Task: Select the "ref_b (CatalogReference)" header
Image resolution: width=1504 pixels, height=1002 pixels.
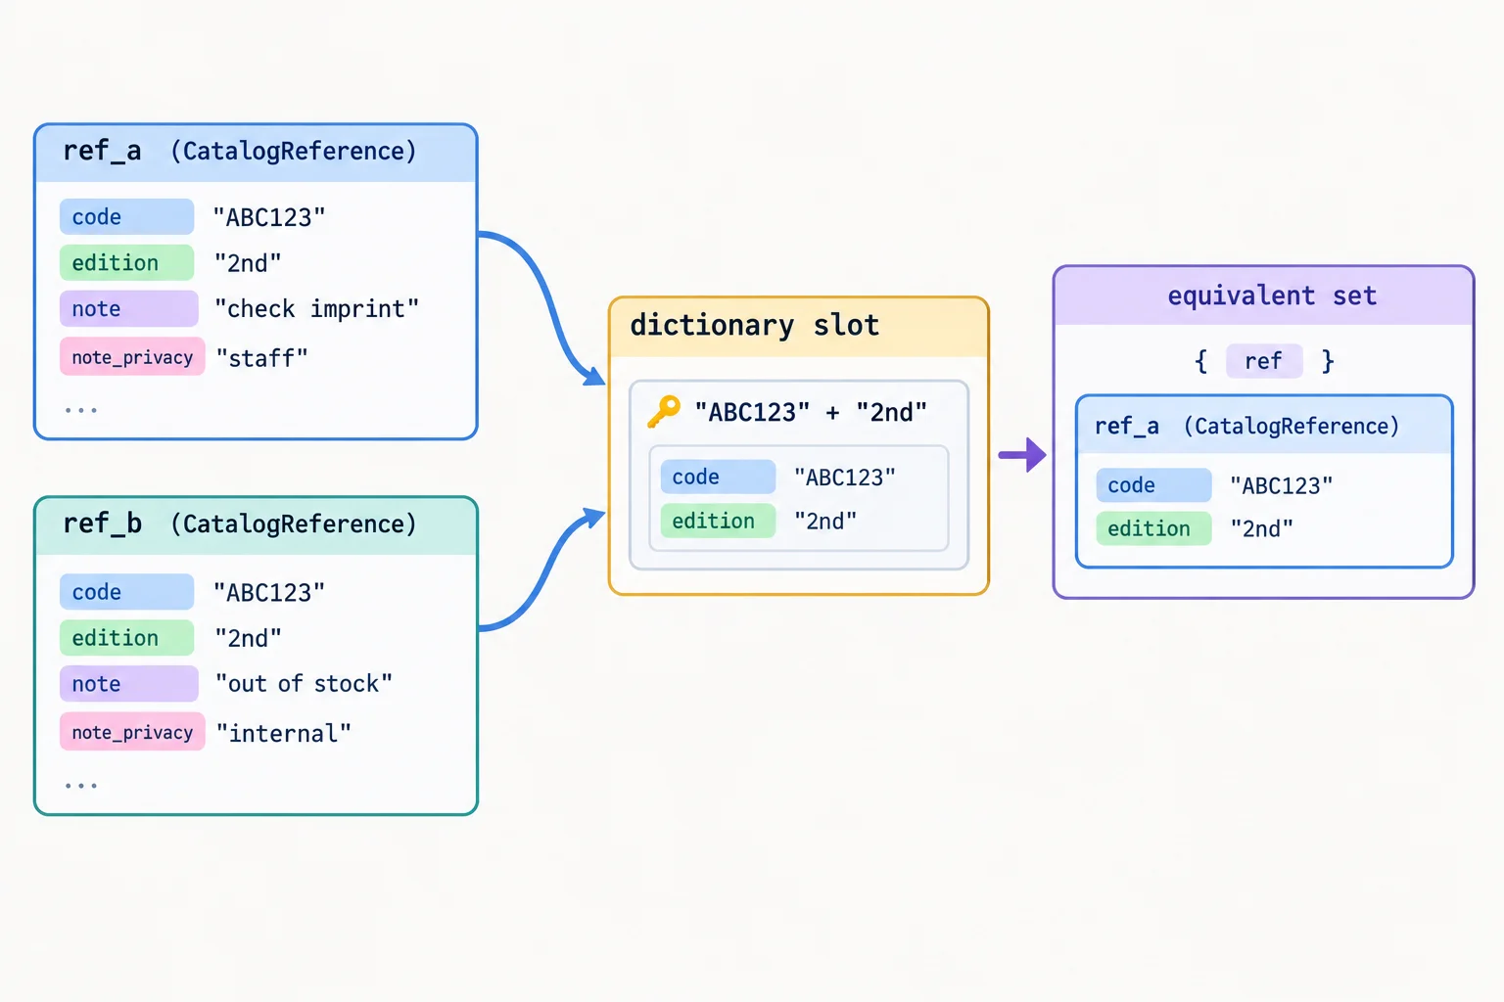Action: click(256, 525)
